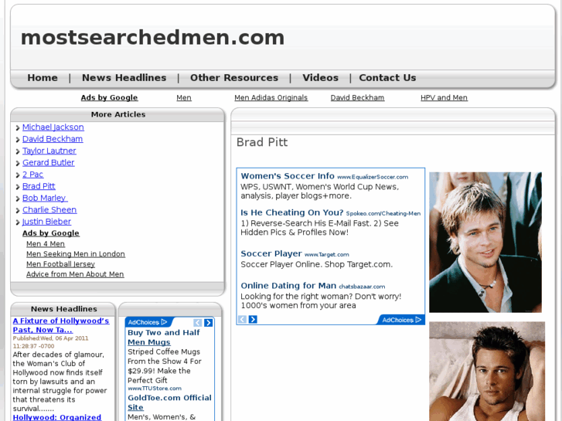This screenshot has width=562, height=421.
Task: Click the next arrow in the main ad box
Action: click(x=253, y=319)
